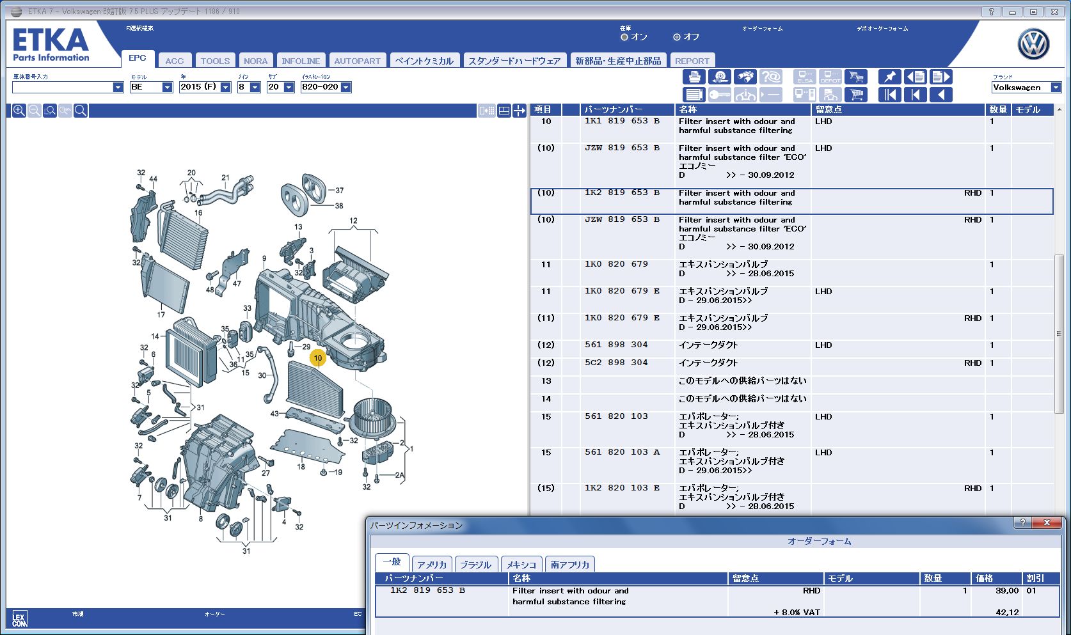Screen dimensions: 1071x635
Task: Select row 1K1 819 653 B
Action: [791, 129]
